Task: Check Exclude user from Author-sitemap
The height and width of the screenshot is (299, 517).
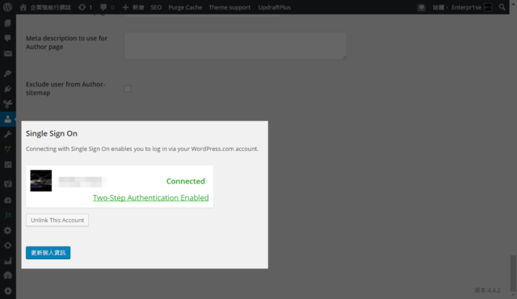Action: tap(128, 89)
